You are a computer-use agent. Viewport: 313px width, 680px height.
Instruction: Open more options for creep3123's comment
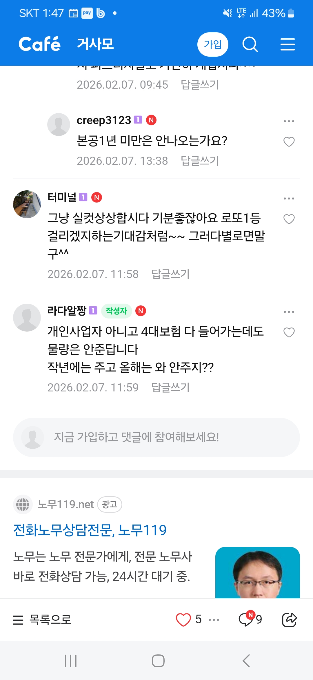click(x=289, y=121)
